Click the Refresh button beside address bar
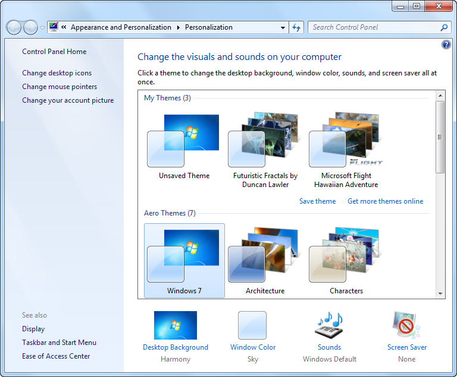This screenshot has height=377, width=457. (x=297, y=27)
